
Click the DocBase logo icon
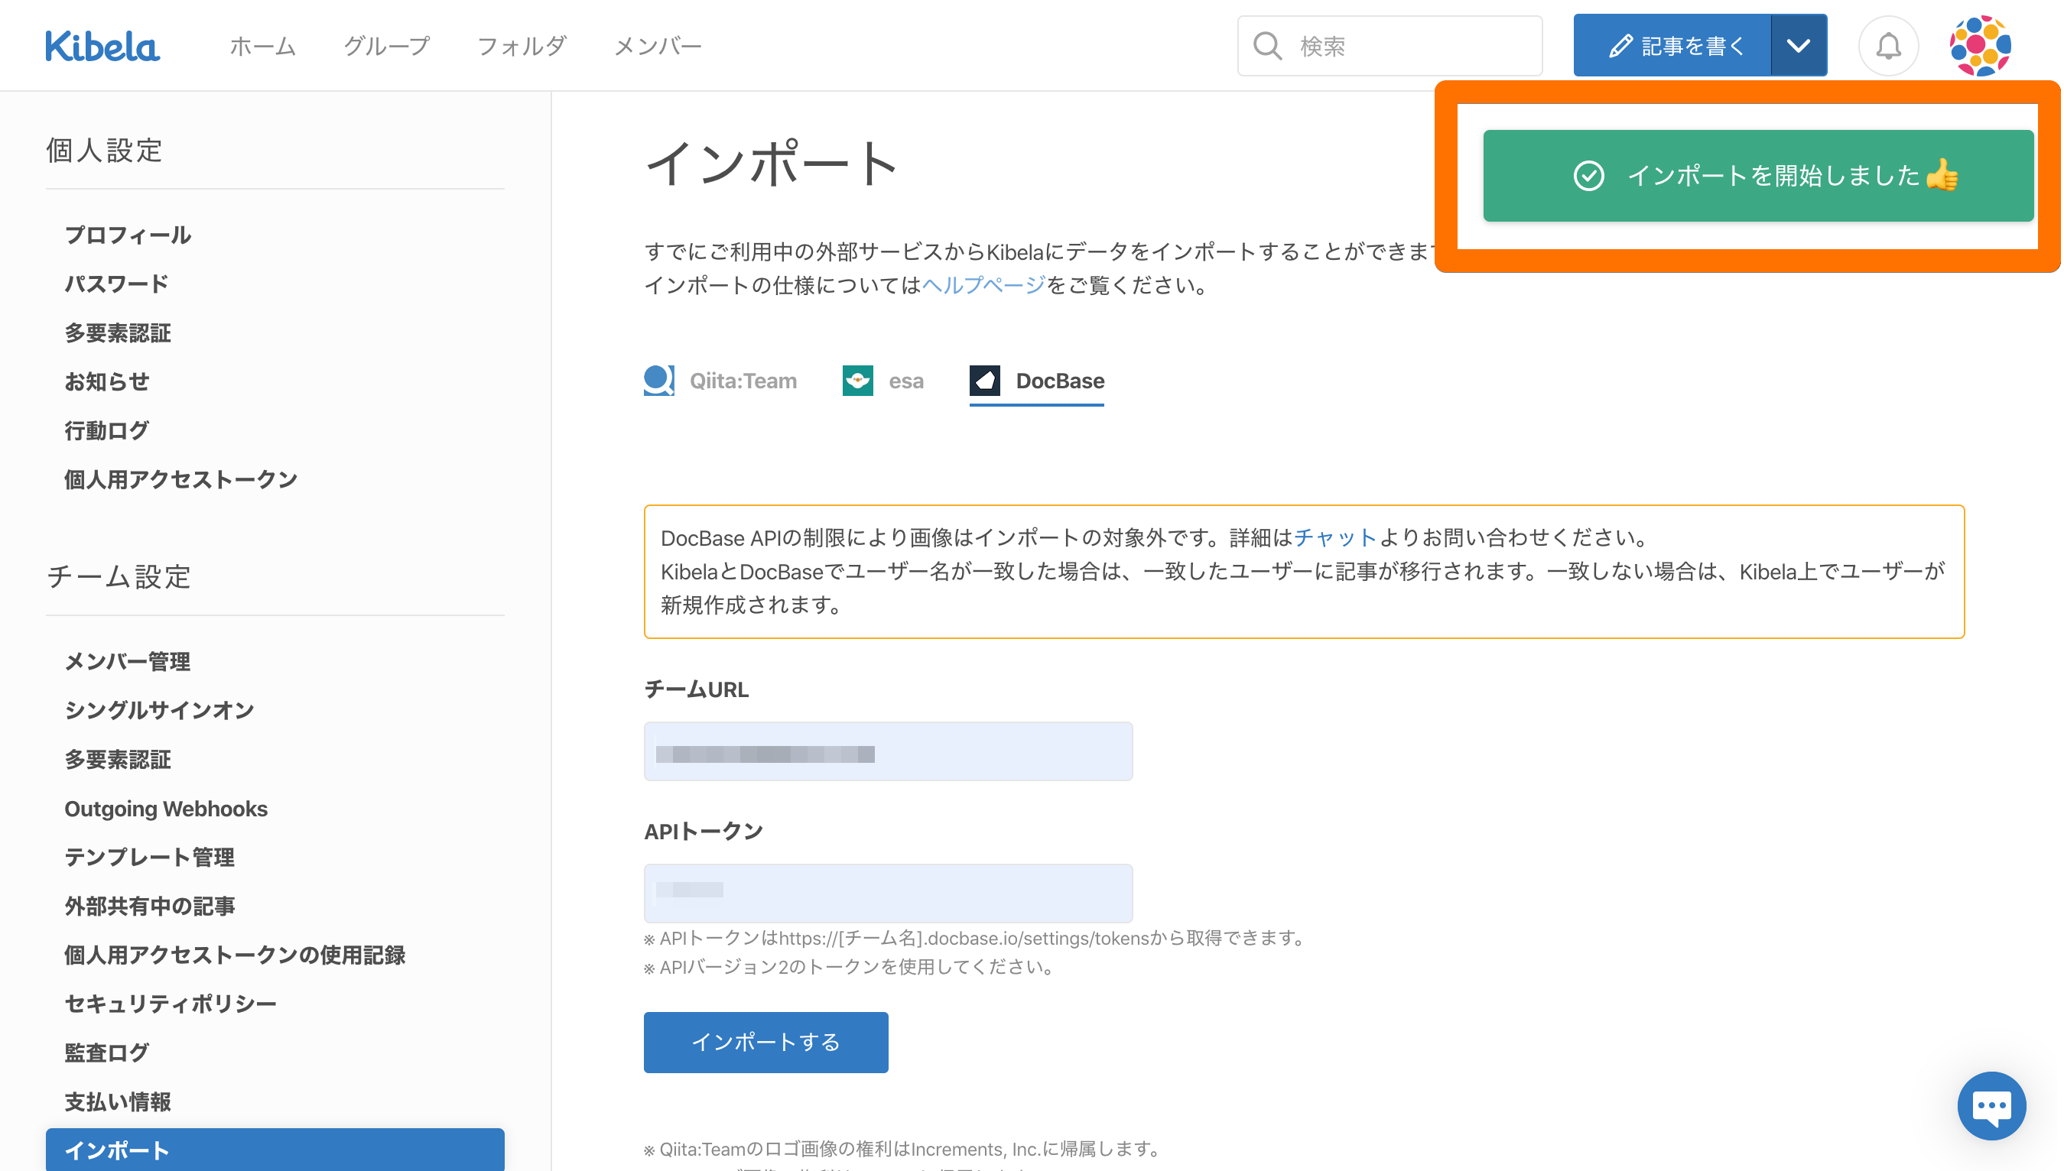point(984,381)
